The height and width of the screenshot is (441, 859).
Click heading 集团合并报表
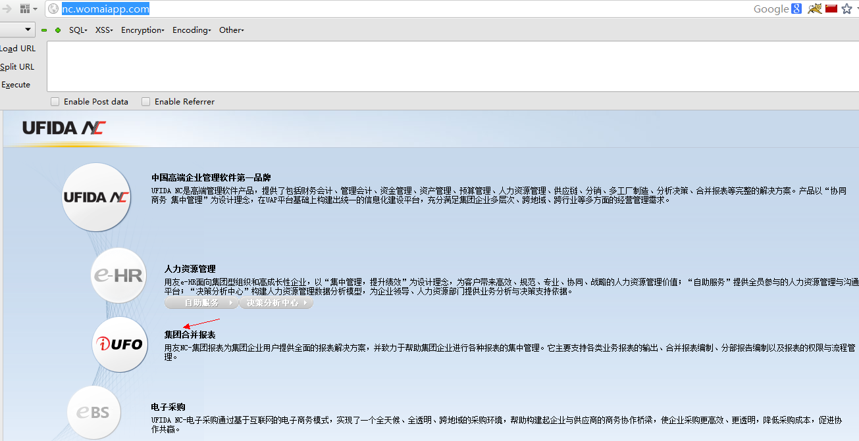point(190,335)
